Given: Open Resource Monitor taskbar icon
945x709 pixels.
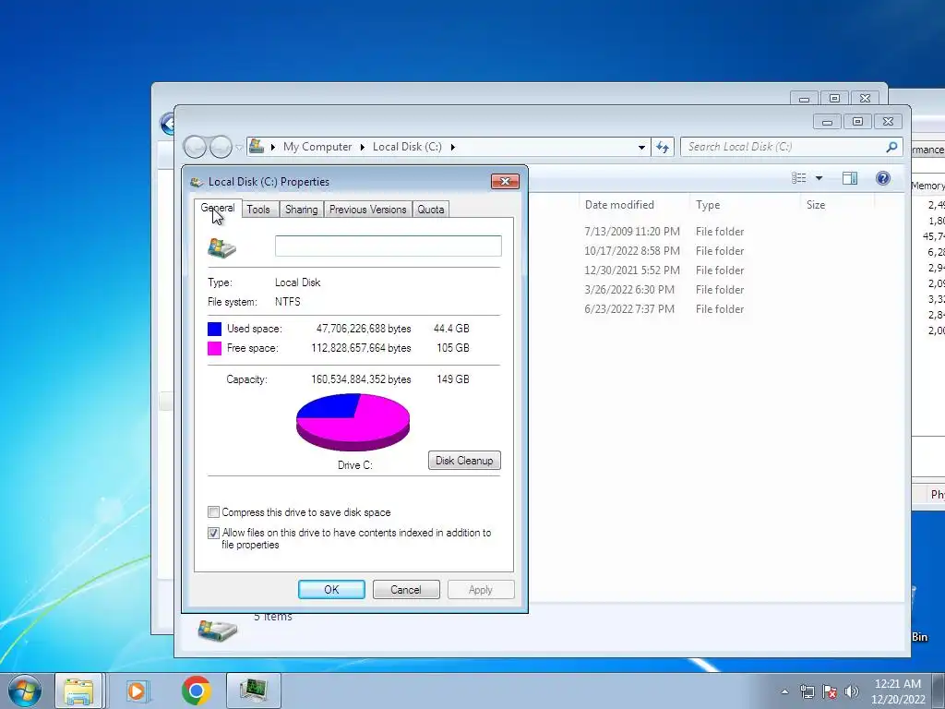Looking at the screenshot, I should click(x=254, y=691).
